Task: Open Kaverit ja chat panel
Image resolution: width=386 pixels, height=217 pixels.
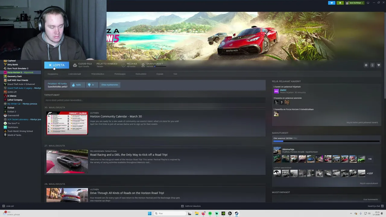Action: pos(375,206)
